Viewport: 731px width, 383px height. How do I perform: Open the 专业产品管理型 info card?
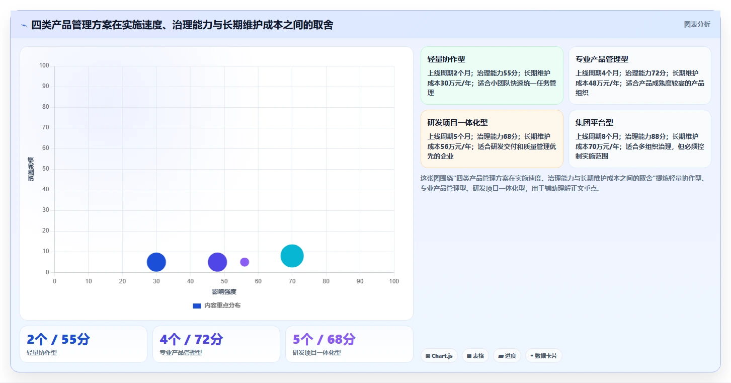(x=640, y=75)
